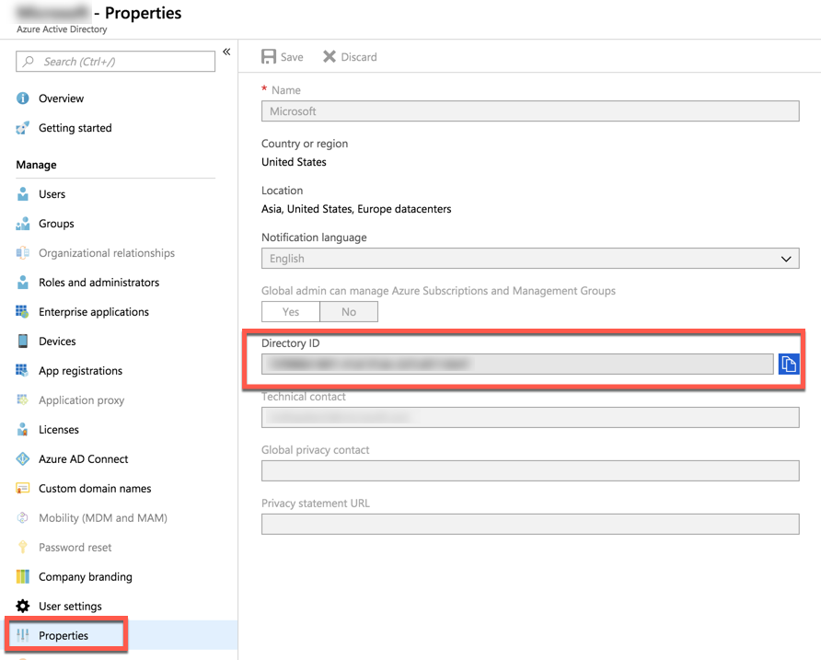Click the Devices icon in sidebar
Viewport: 821px width, 660px height.
point(23,342)
